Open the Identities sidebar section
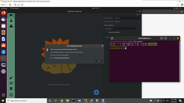 coord(11,22)
